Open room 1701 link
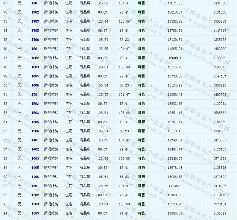The image size is (237, 220). click(35, 3)
